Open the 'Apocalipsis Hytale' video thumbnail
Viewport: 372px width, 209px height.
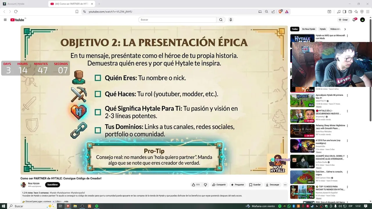tap(302, 100)
